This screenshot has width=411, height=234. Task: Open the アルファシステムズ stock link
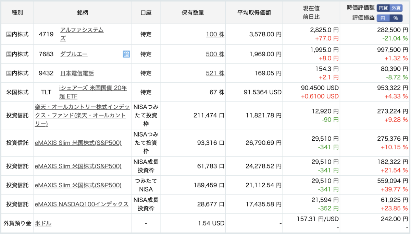(82, 34)
